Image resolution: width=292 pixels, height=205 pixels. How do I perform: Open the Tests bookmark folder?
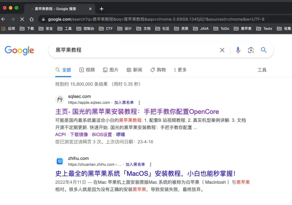point(264,28)
